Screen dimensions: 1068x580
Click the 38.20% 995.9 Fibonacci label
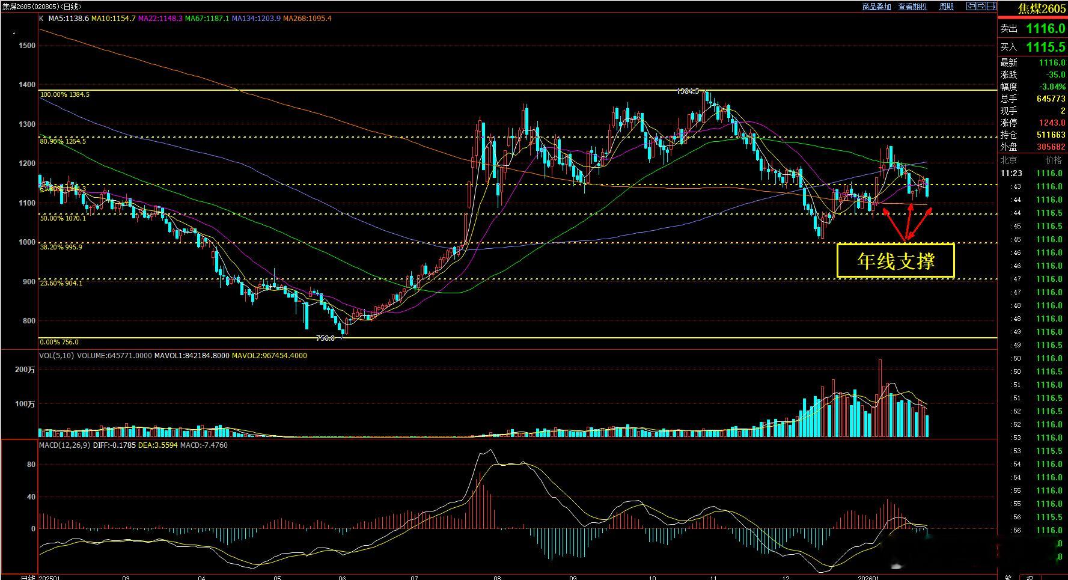pos(61,247)
